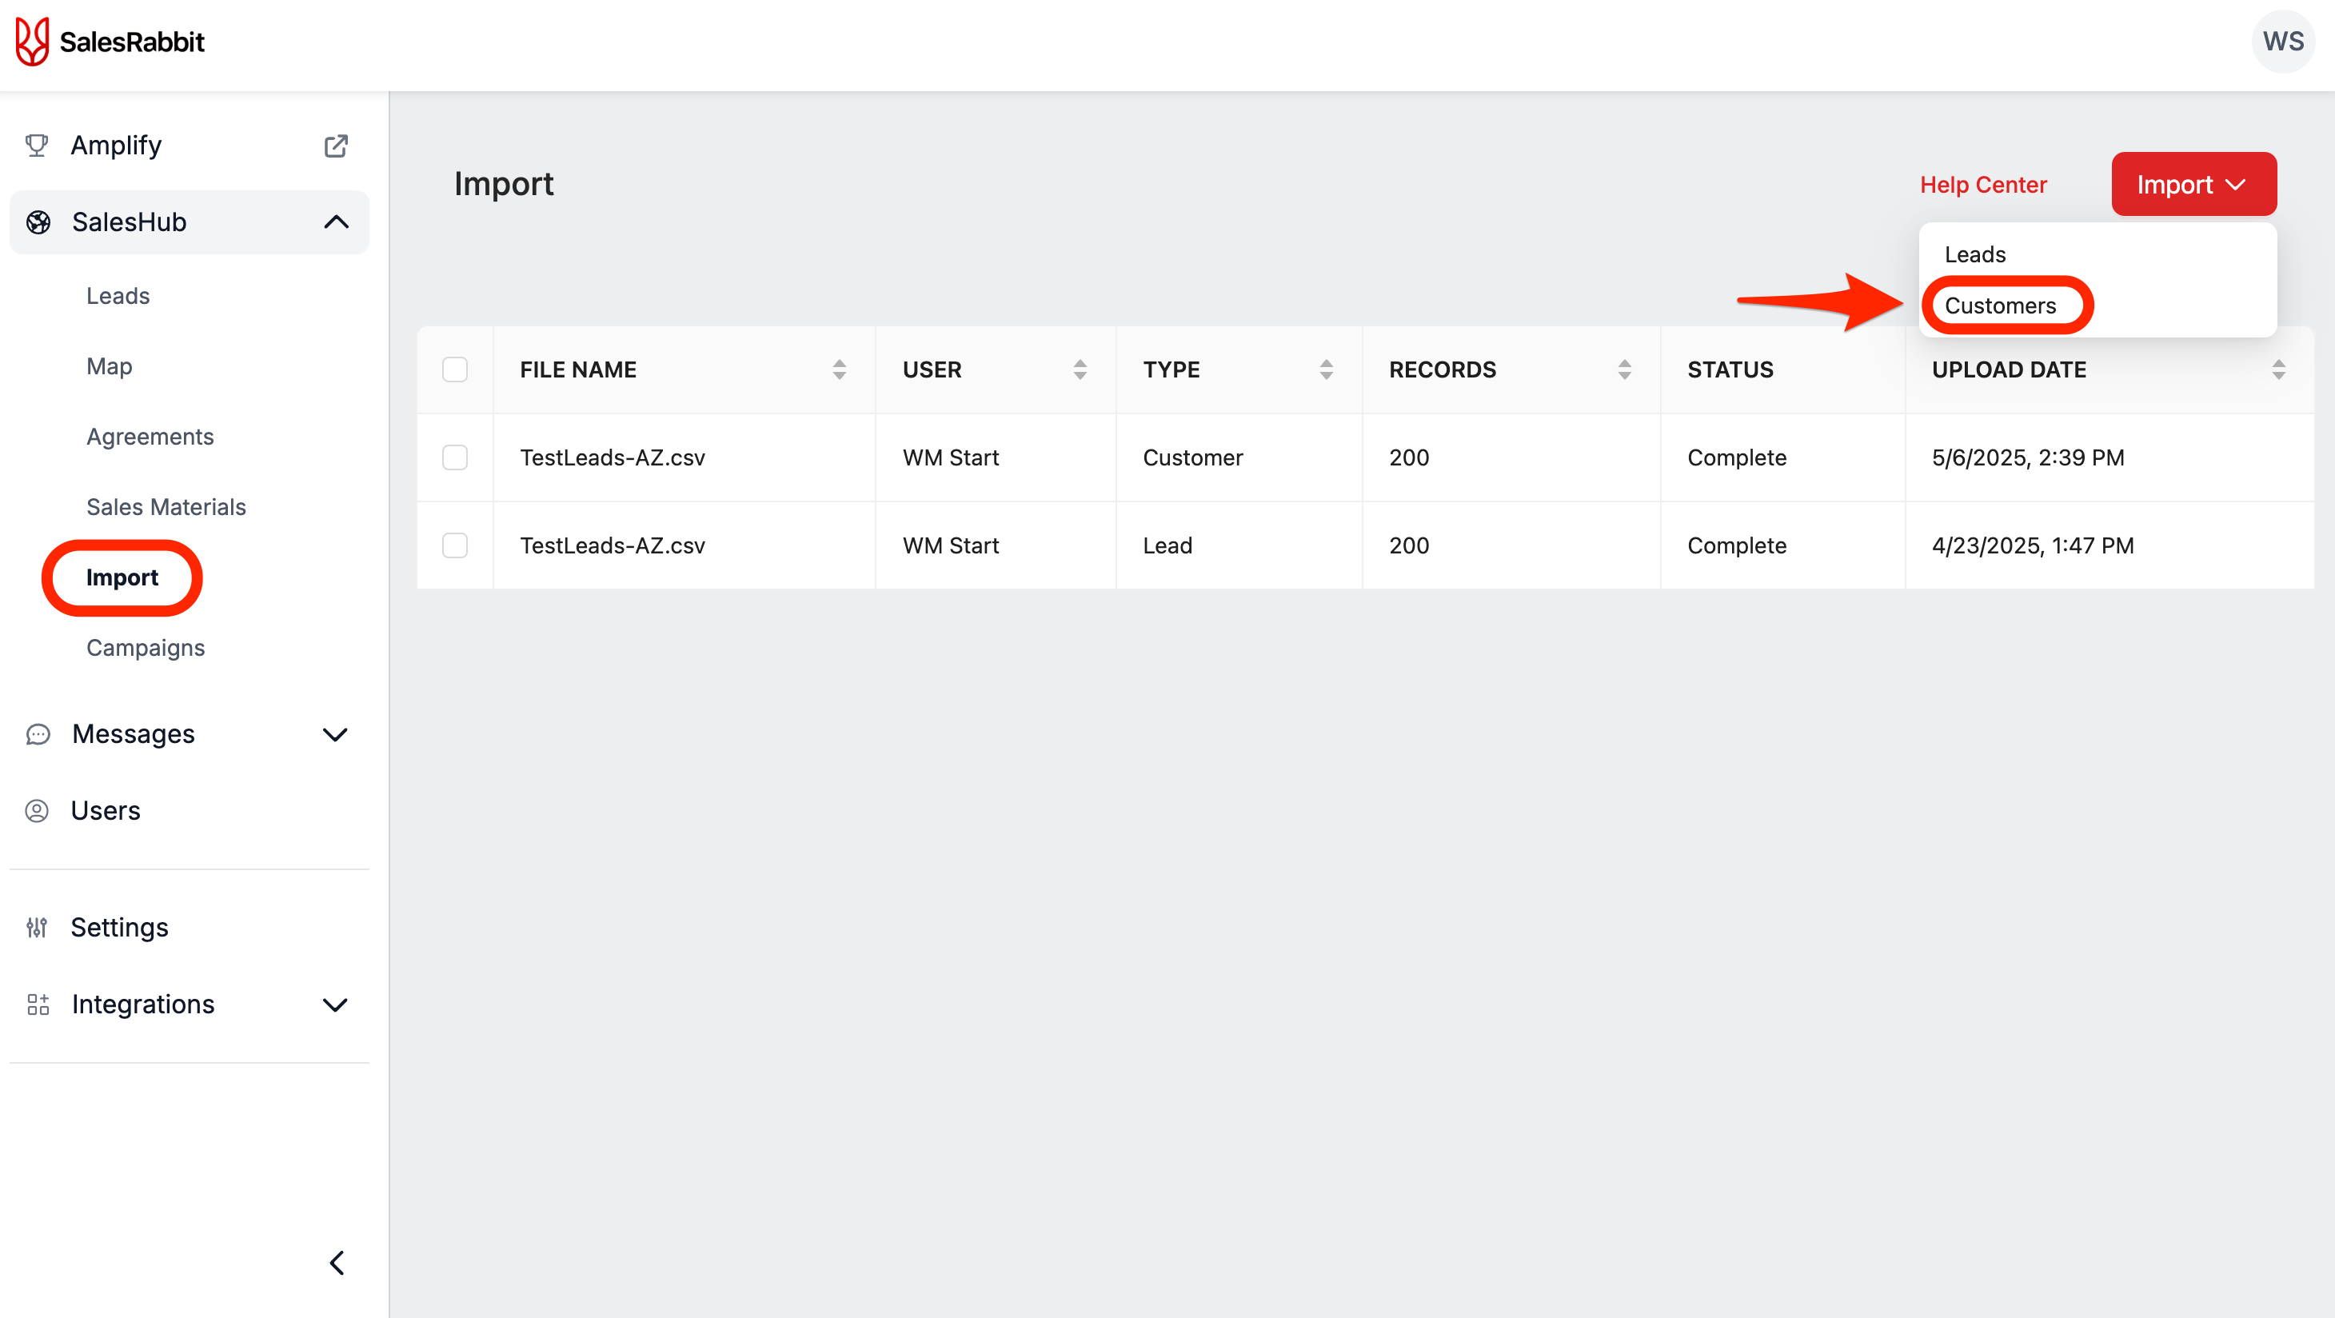This screenshot has height=1318, width=2335.
Task: Open Agreements in the sidebar
Action: point(150,437)
